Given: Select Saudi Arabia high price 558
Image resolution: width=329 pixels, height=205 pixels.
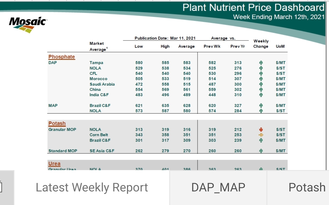Looking at the screenshot, I should pyautogui.click(x=165, y=84).
